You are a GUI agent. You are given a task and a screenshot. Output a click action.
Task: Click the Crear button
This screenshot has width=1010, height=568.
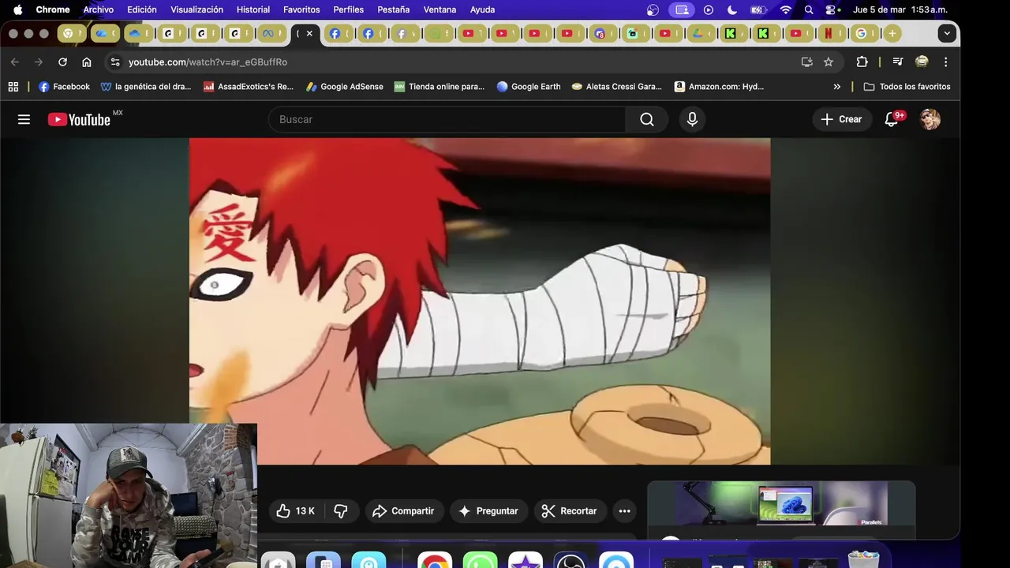pos(842,119)
